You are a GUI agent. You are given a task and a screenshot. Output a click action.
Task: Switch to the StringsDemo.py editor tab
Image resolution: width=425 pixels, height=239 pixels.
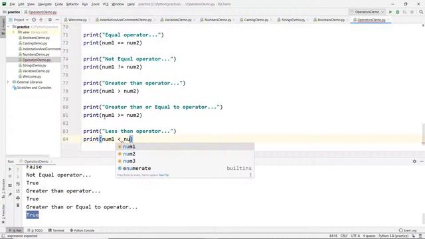[x=293, y=20]
